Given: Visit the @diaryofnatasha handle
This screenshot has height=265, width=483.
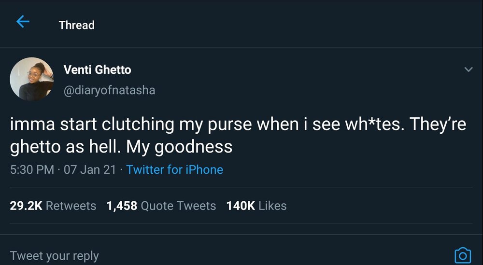Looking at the screenshot, I should tap(109, 90).
